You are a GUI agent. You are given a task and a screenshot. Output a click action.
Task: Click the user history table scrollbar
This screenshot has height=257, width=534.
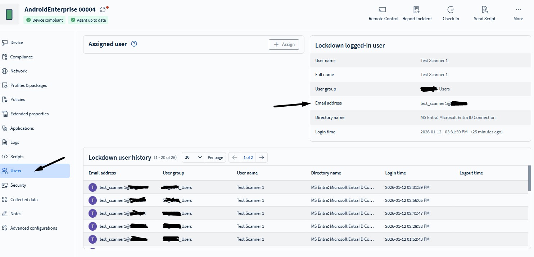529,178
